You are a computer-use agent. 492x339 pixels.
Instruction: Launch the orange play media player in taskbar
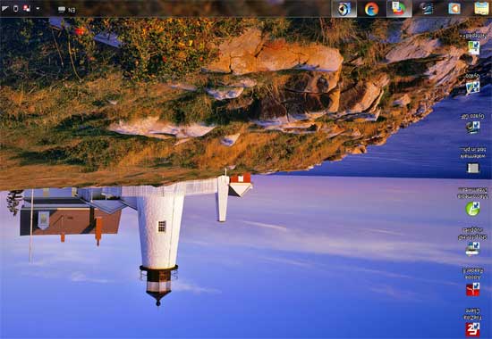[454, 8]
